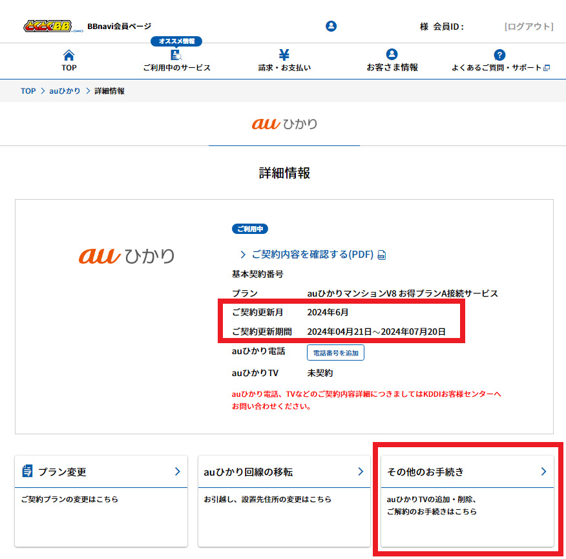
Task: Go to TOP breadcrumb link
Action: coord(28,91)
